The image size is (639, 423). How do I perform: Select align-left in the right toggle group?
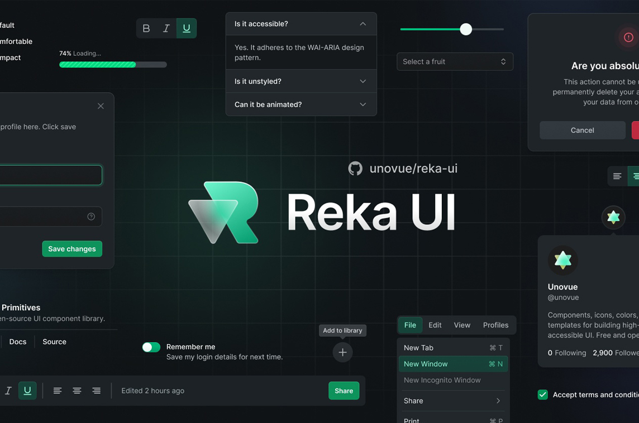click(x=617, y=176)
